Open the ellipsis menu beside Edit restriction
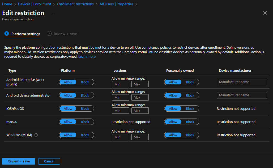 [x=53, y=13]
